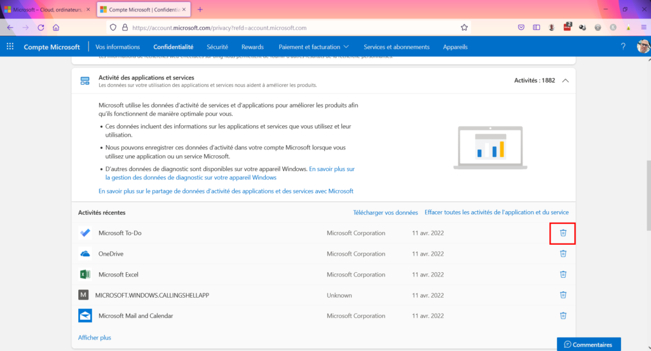Click the Microsoft Mail and Calendar row name
Viewport: 651px width, 351px height.
[x=136, y=315]
